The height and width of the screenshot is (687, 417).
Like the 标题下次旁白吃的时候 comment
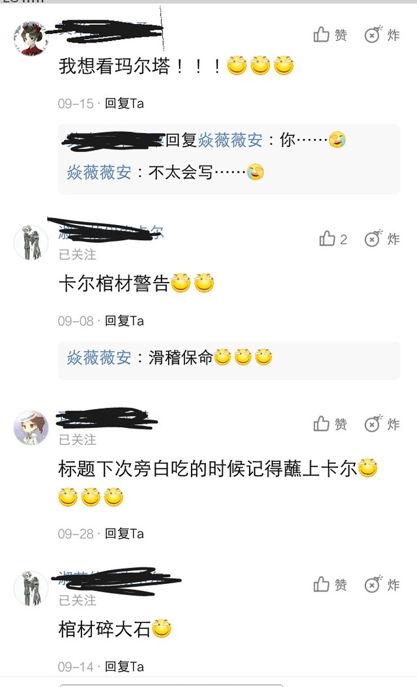[x=330, y=423]
